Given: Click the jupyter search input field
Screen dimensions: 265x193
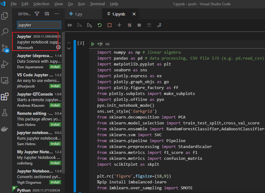Looking at the screenshot, I should [39, 25].
